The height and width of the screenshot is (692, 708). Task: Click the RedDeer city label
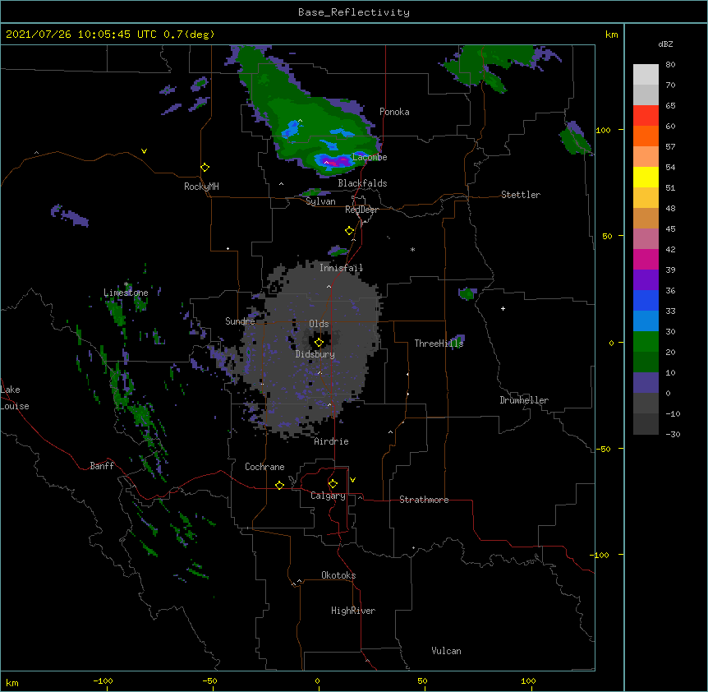point(361,210)
